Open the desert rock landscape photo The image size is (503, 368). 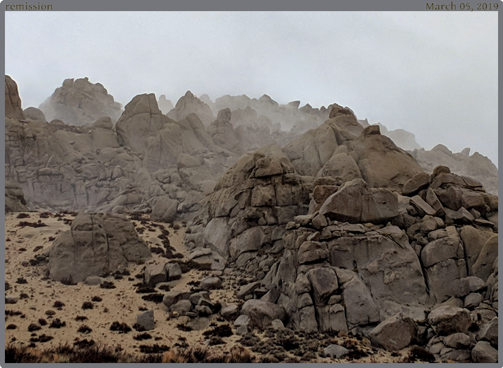[251, 187]
